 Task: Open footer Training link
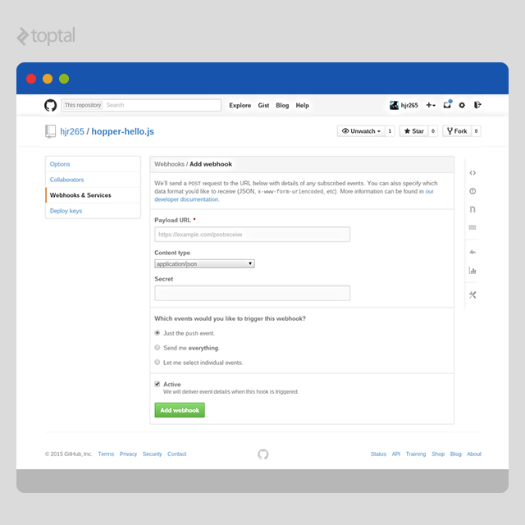(416, 454)
